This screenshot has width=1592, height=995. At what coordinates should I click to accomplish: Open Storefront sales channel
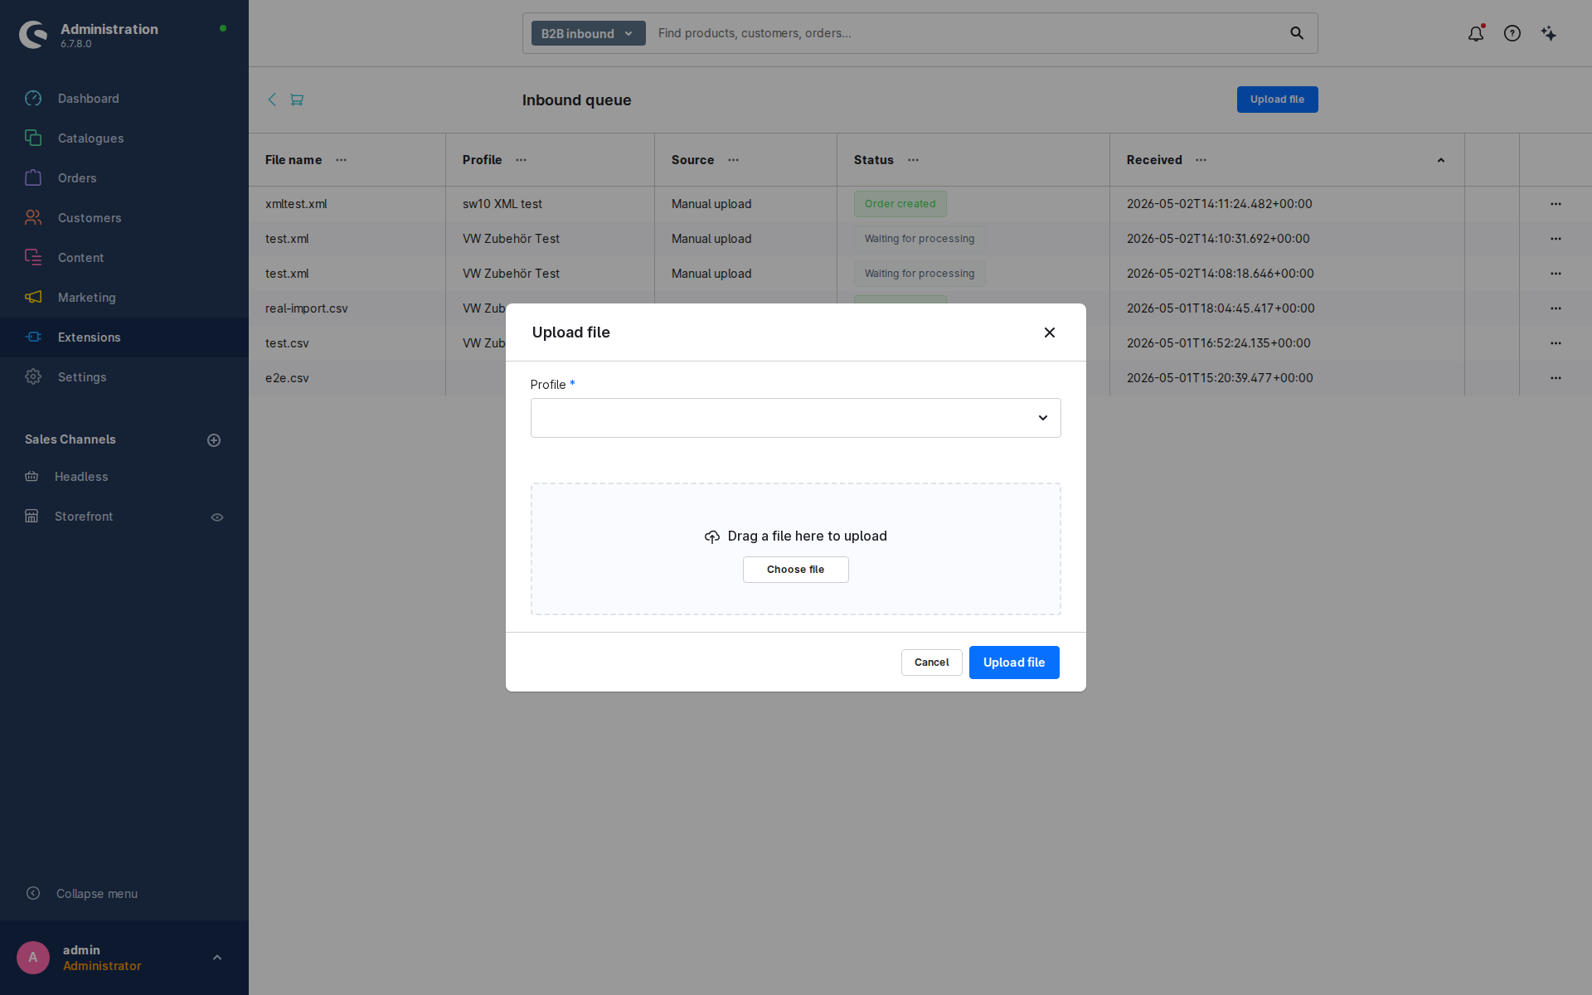tap(84, 517)
